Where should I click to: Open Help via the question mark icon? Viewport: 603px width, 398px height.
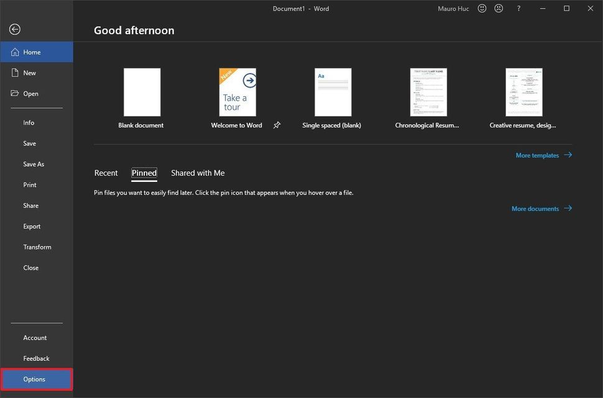pyautogui.click(x=518, y=8)
